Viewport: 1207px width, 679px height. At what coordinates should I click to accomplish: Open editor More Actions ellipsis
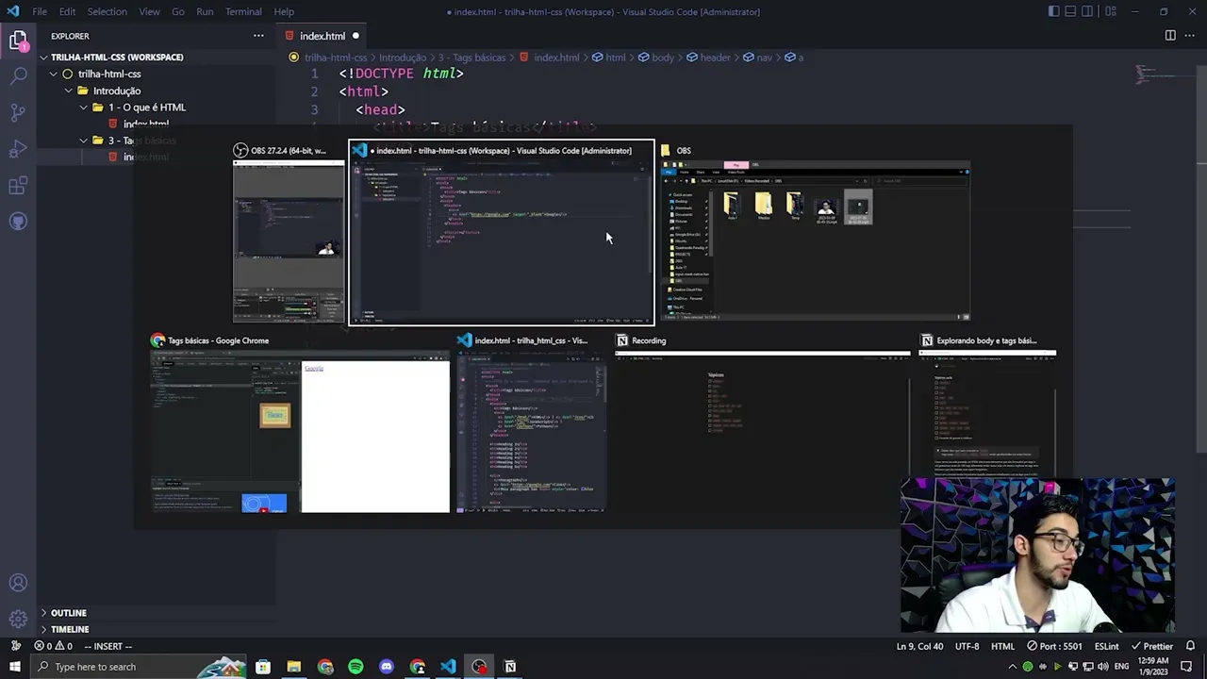1190,36
